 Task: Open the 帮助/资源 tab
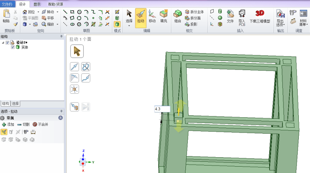(56, 4)
